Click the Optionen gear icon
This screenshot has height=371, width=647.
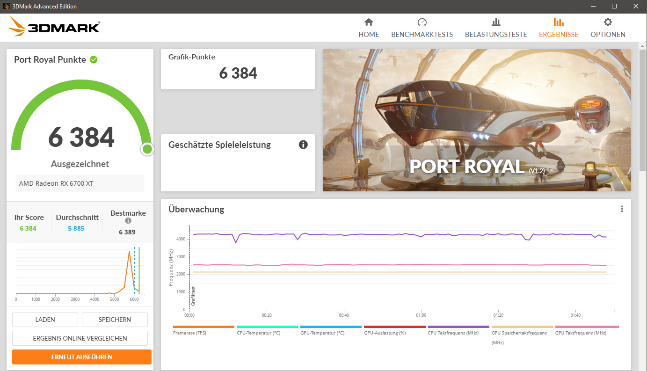pyautogui.click(x=608, y=22)
